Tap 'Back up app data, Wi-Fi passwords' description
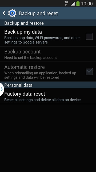Viewport: 96px width, 172px height. pyautogui.click(x=42, y=40)
